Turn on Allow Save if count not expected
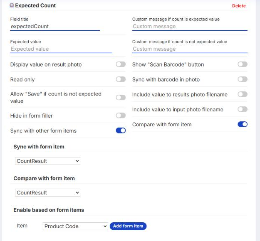The width and height of the screenshot is (260, 241). (x=121, y=97)
